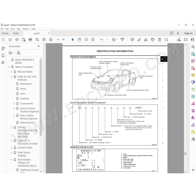Add to starred with the star icon

tap(10, 40)
